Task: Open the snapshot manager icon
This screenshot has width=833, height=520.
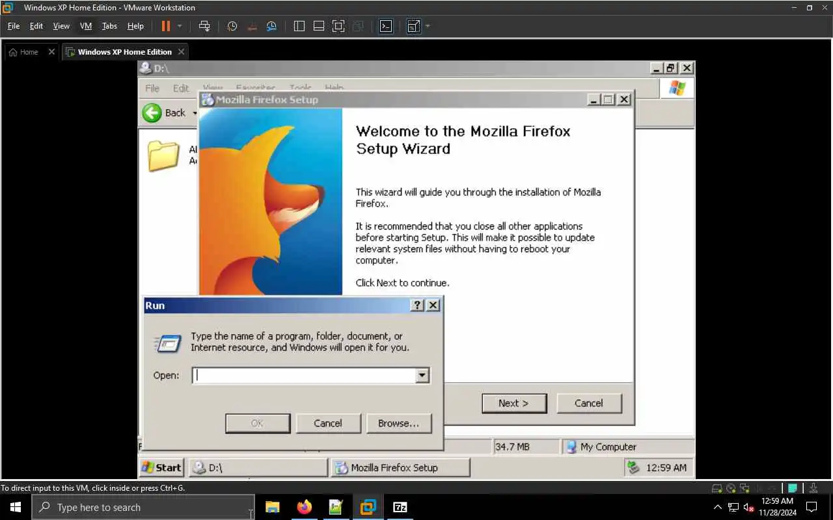Action: click(271, 26)
